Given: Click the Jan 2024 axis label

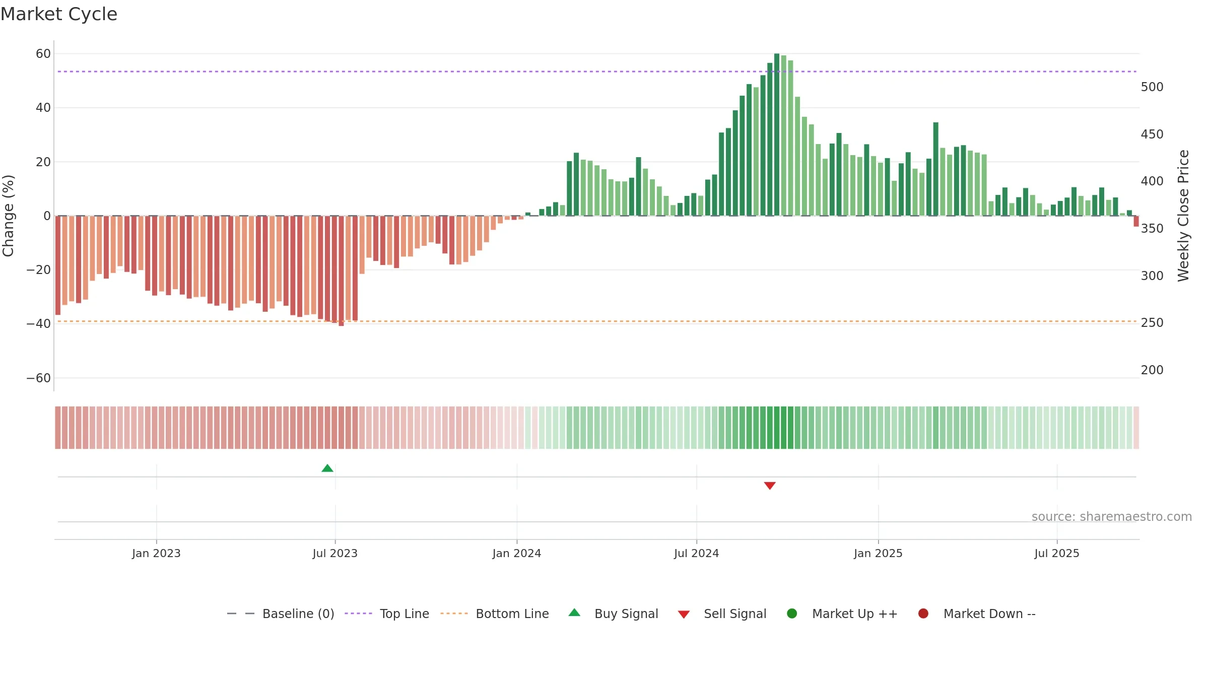Looking at the screenshot, I should point(517,553).
